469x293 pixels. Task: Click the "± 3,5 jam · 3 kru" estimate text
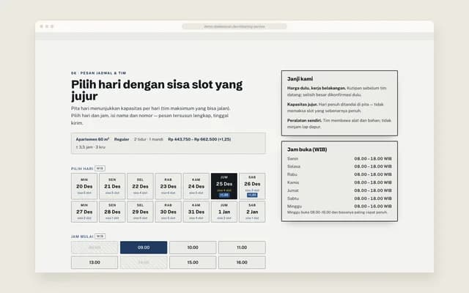click(91, 147)
